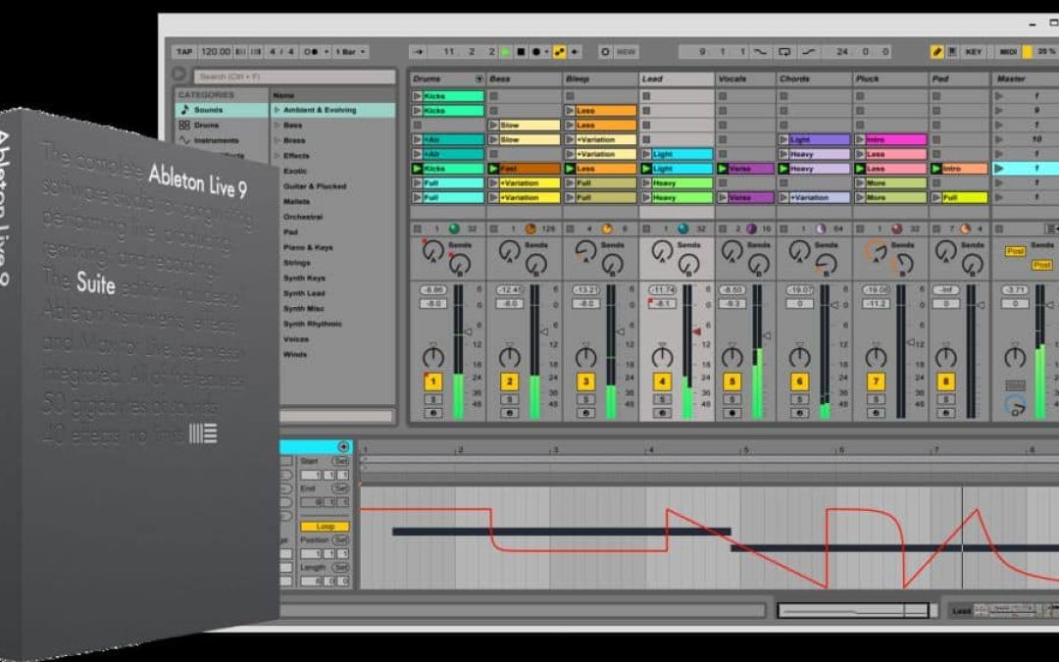Expand the Brass folder in browser

(277, 140)
